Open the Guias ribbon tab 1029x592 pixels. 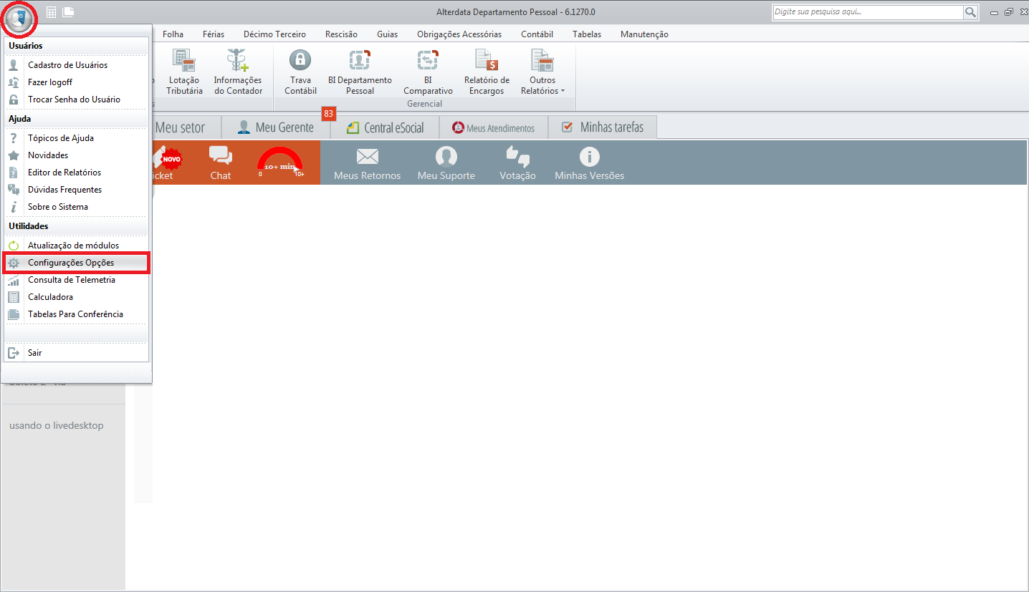click(387, 34)
